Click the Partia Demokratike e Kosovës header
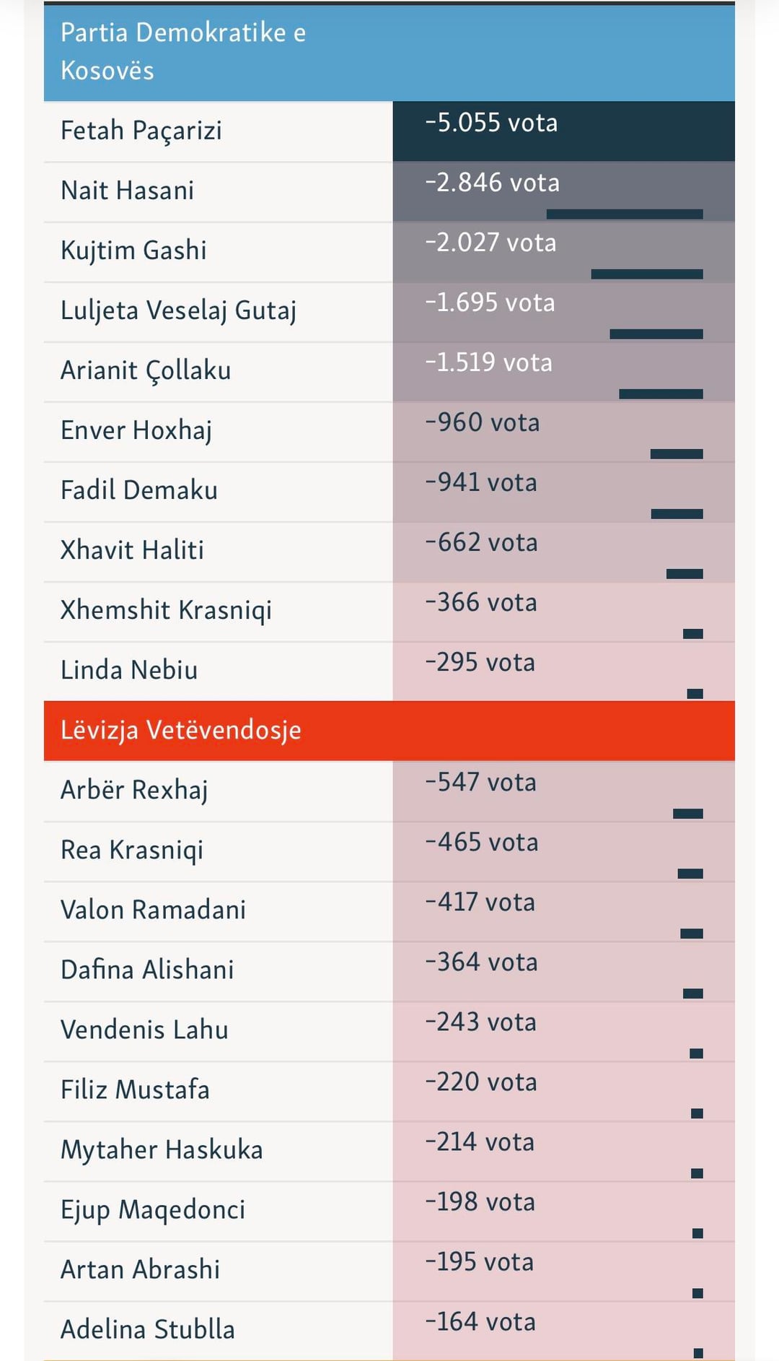Viewport: 779px width, 1361px height. (183, 51)
